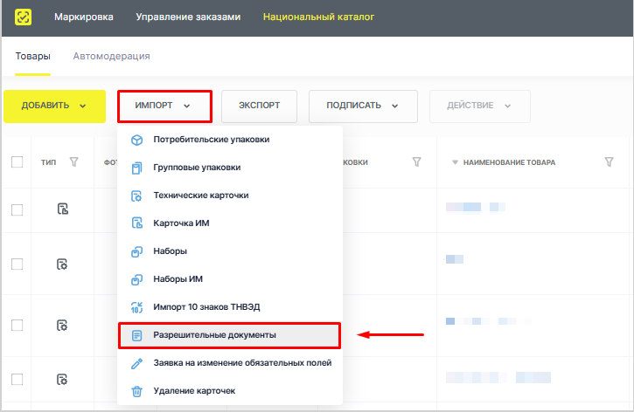Click the box icon beside Потребительские упаковки
The height and width of the screenshot is (412, 634).
tap(137, 140)
